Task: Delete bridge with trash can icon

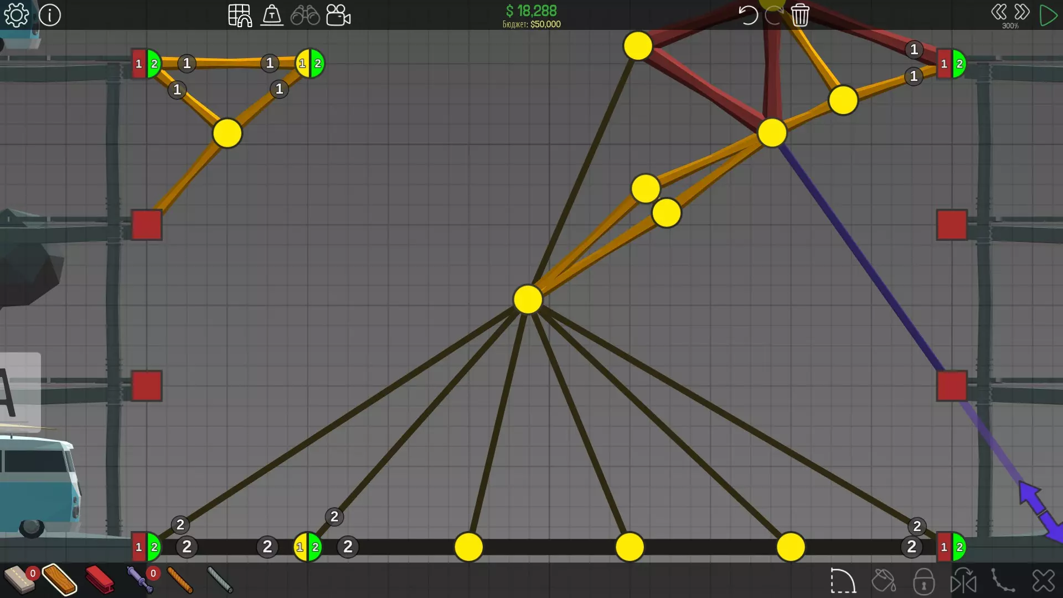Action: click(x=800, y=15)
